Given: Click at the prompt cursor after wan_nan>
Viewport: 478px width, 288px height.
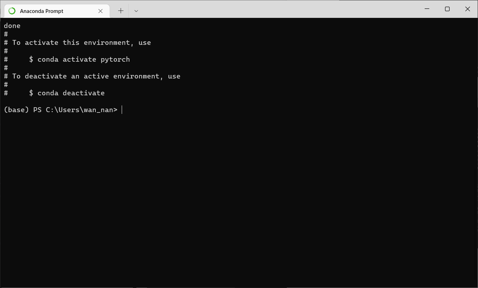Looking at the screenshot, I should [122, 110].
